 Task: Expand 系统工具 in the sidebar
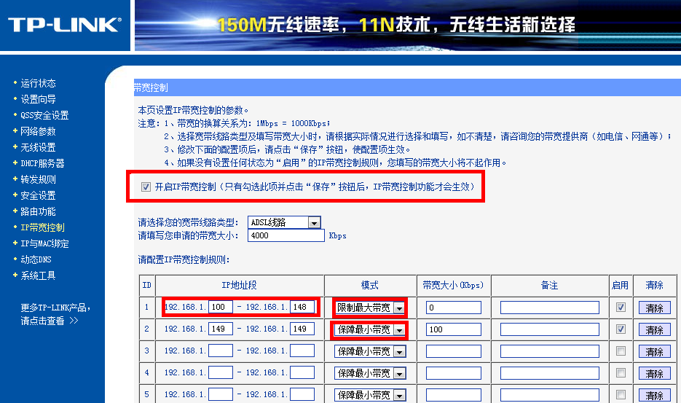coord(38,275)
